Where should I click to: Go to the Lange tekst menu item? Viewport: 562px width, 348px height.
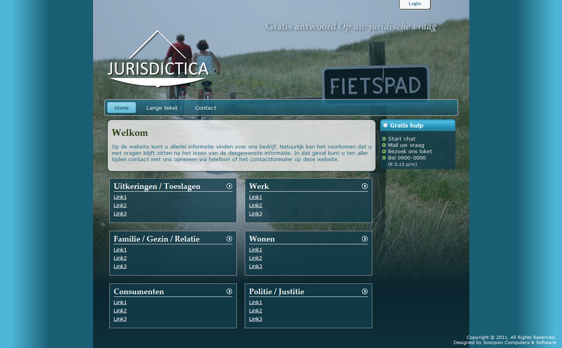pyautogui.click(x=162, y=108)
